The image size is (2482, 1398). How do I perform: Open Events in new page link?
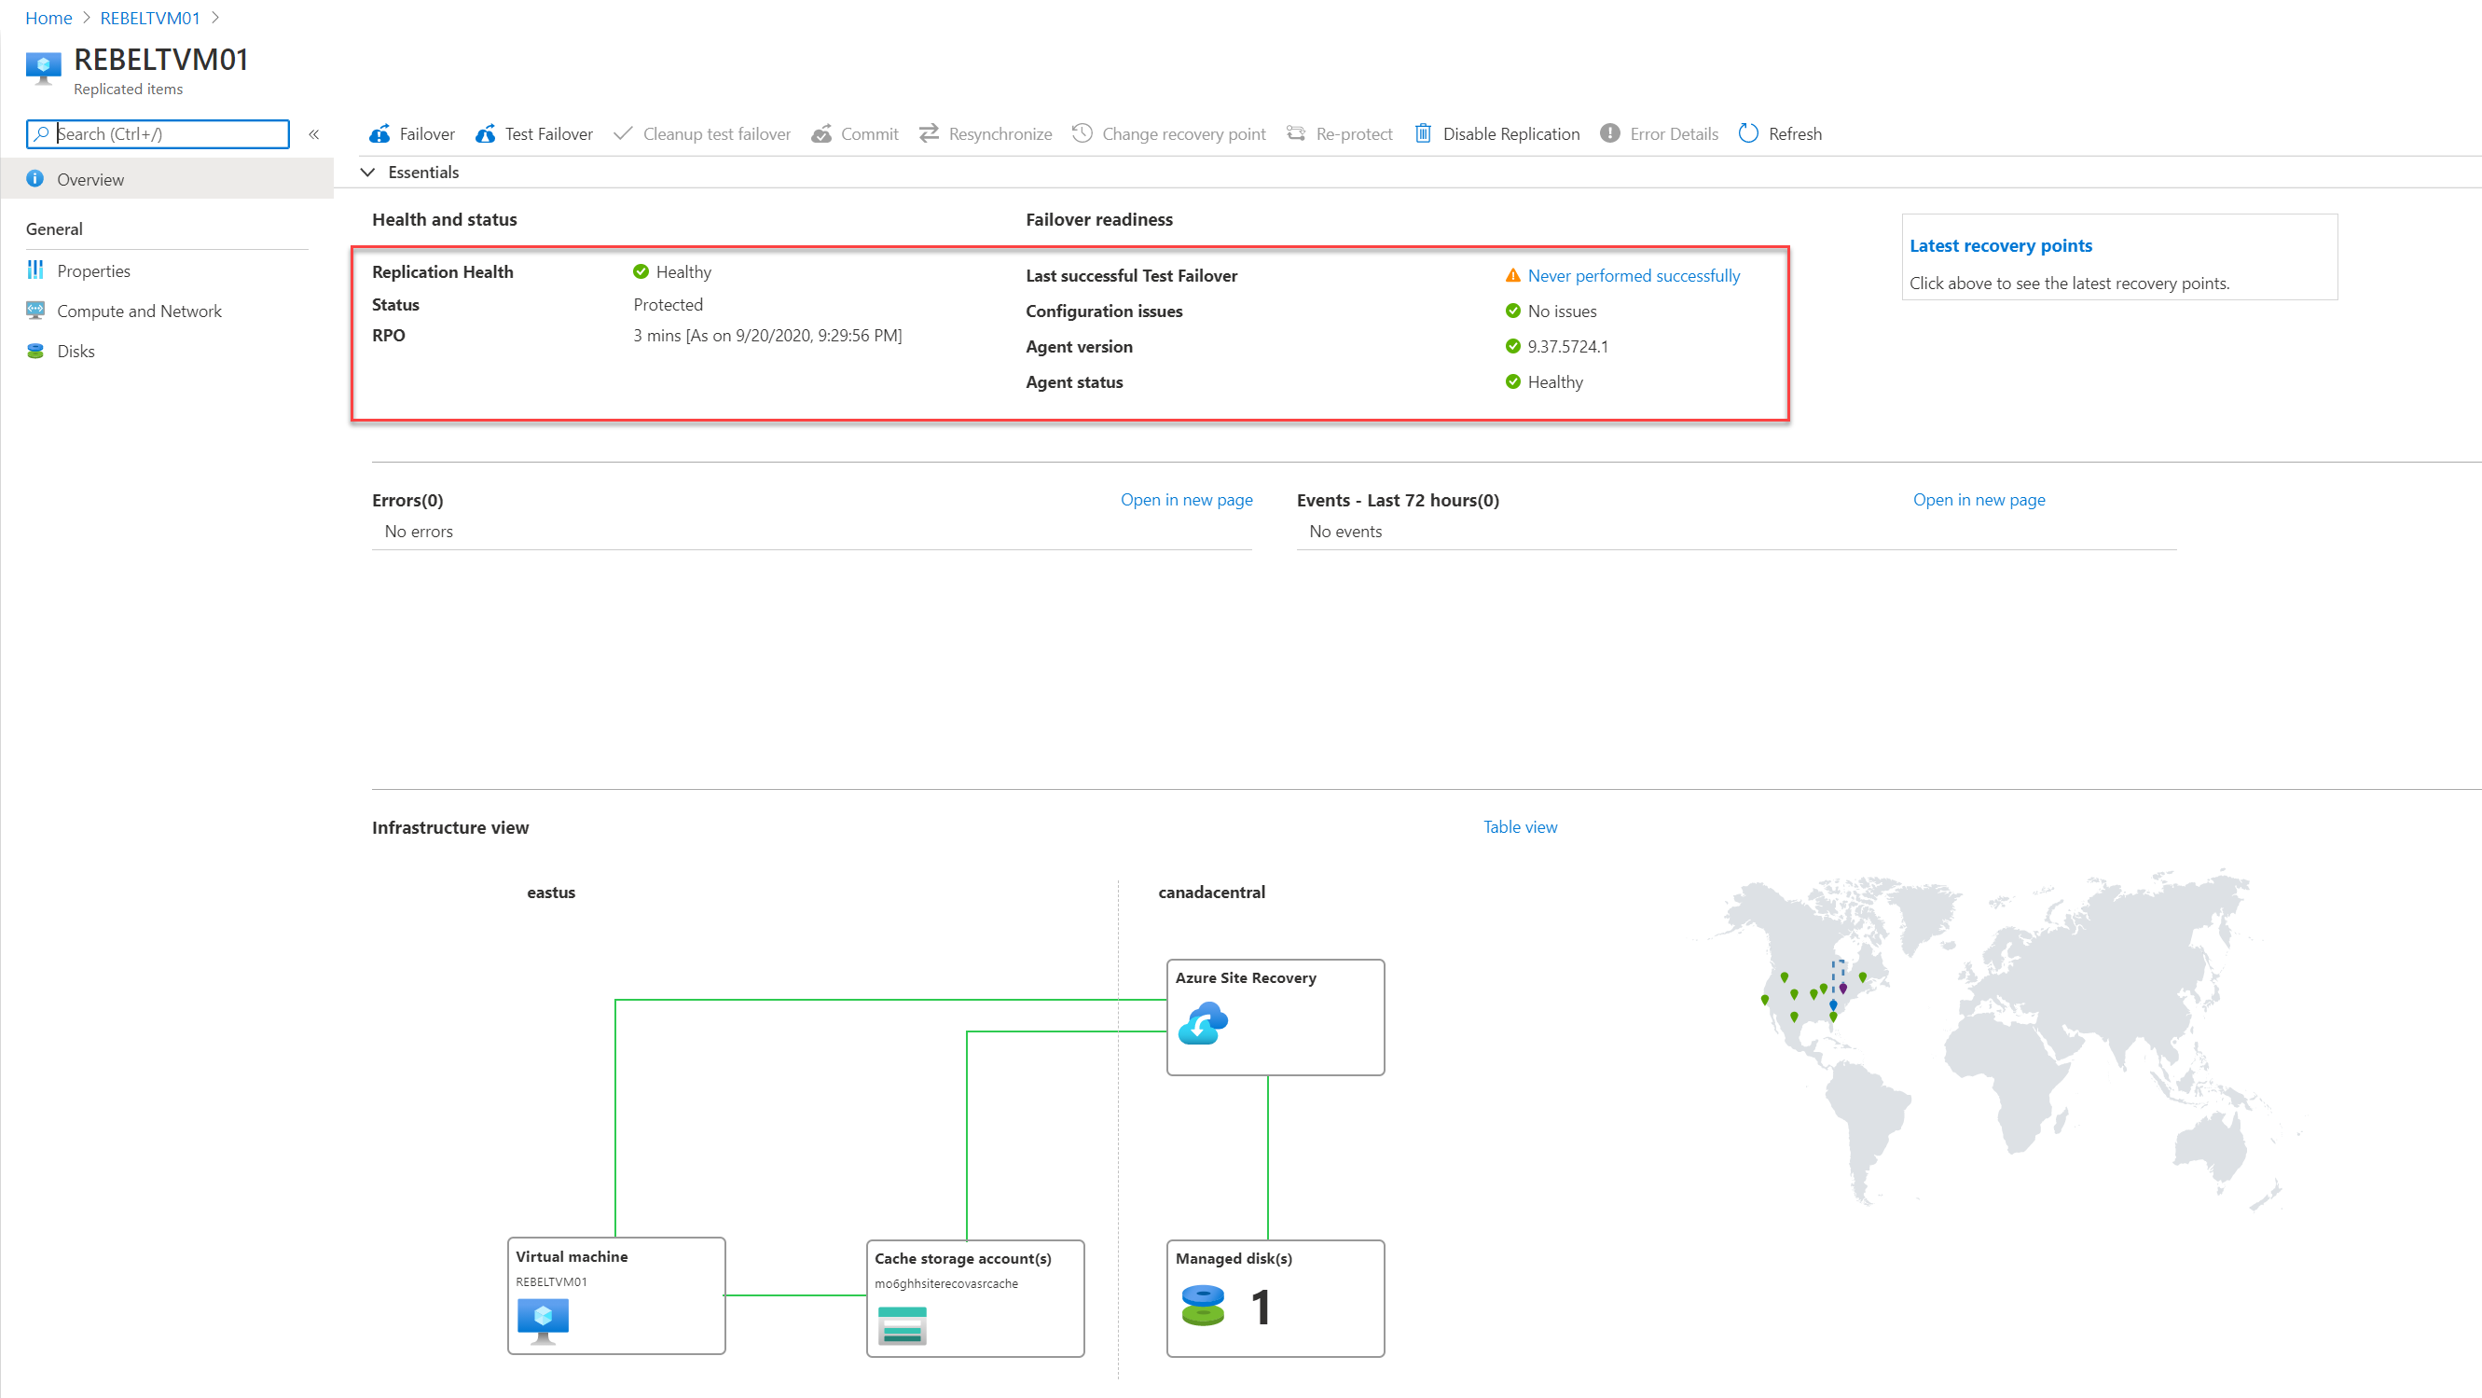coord(1979,500)
